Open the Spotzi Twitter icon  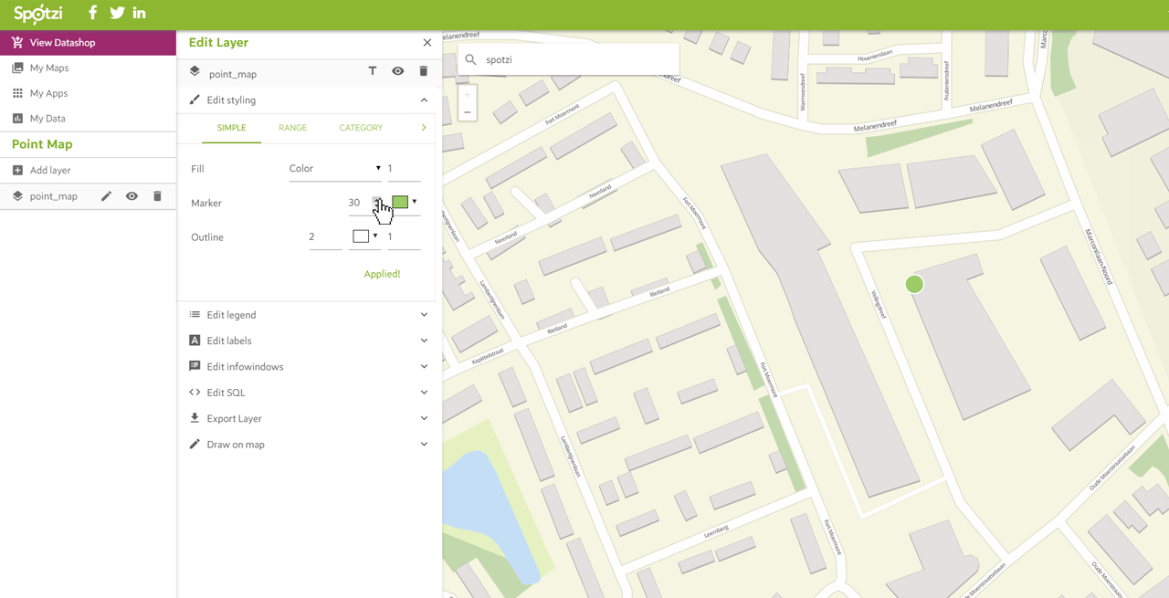[117, 13]
